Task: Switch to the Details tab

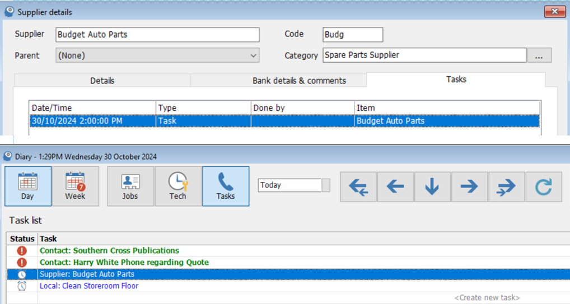Action: 102,81
